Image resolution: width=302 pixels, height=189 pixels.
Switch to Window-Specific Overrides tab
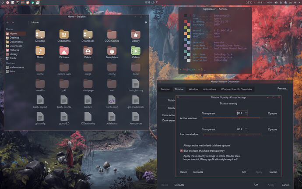[x=236, y=89]
